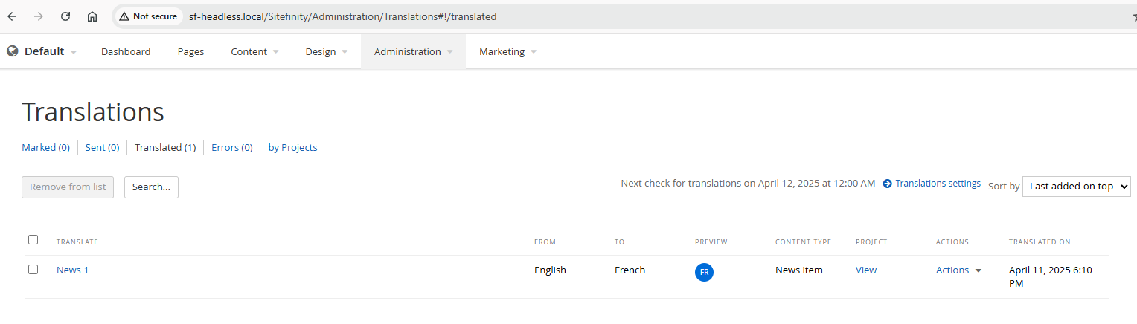Screen dimensions: 1137x324
Task: Open the FR preview badge for News 1
Action: tap(704, 272)
